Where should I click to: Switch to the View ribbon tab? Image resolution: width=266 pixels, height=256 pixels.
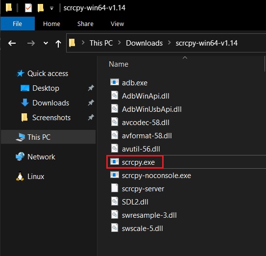pos(117,24)
